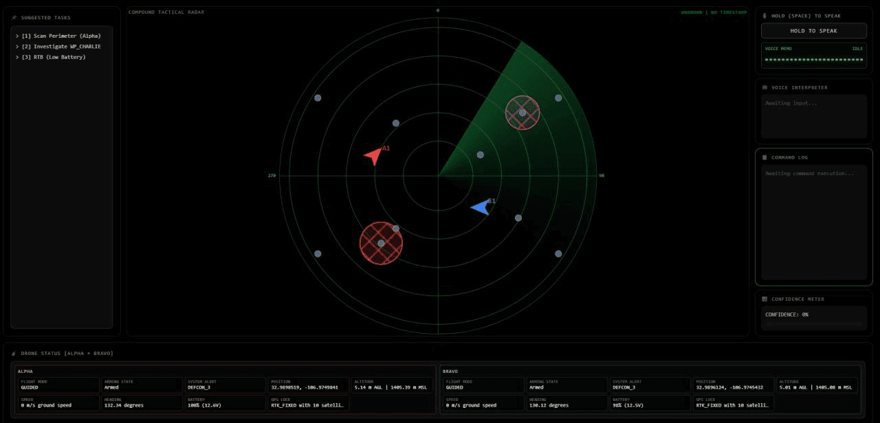Click the 270 bearing label on radar
Screen dimensions: 880x423
[x=272, y=176]
